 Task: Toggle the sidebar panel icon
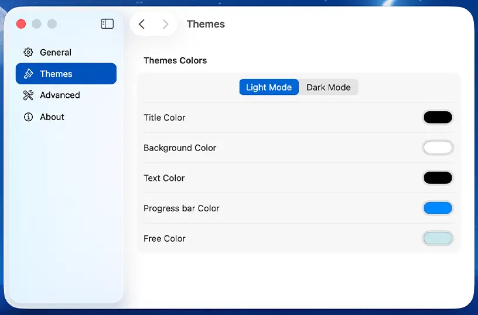click(107, 24)
